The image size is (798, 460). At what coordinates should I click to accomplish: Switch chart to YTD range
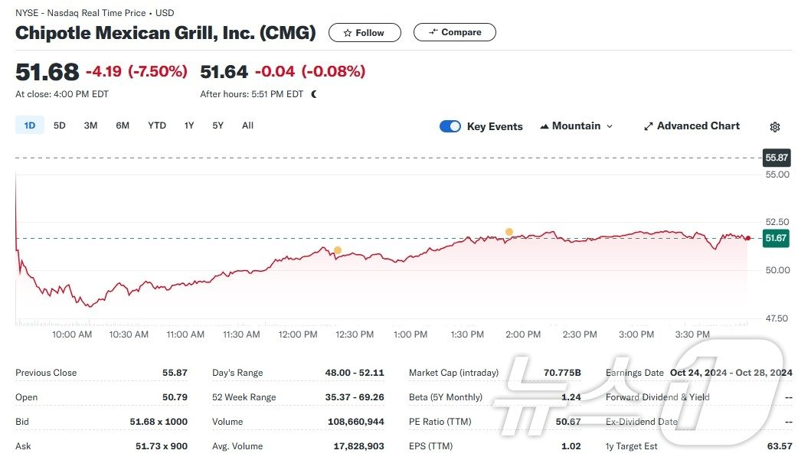pyautogui.click(x=157, y=126)
